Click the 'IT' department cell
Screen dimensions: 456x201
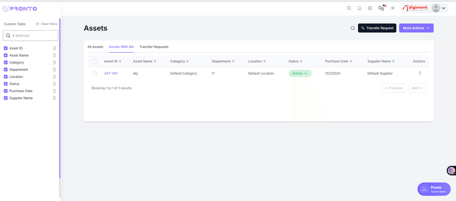(213, 74)
